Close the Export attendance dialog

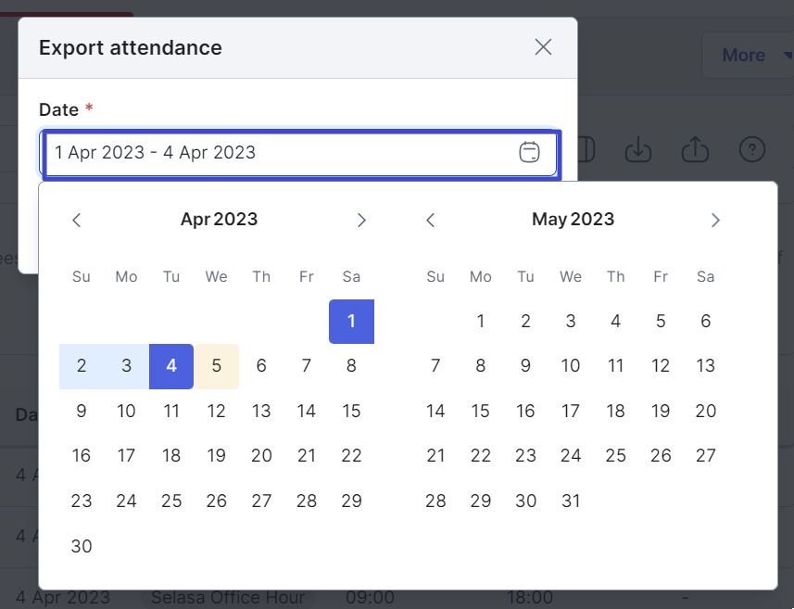(x=543, y=47)
